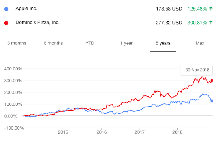Switch chart to Max range
The width and height of the screenshot is (216, 141).
[x=200, y=43]
